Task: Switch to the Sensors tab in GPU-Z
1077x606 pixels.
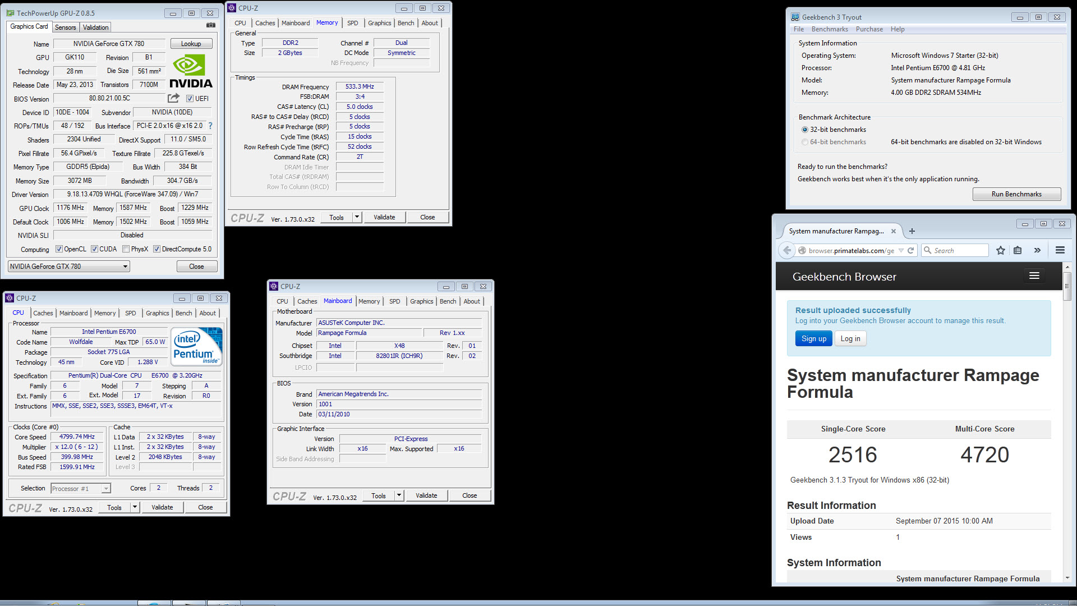Action: (x=65, y=27)
